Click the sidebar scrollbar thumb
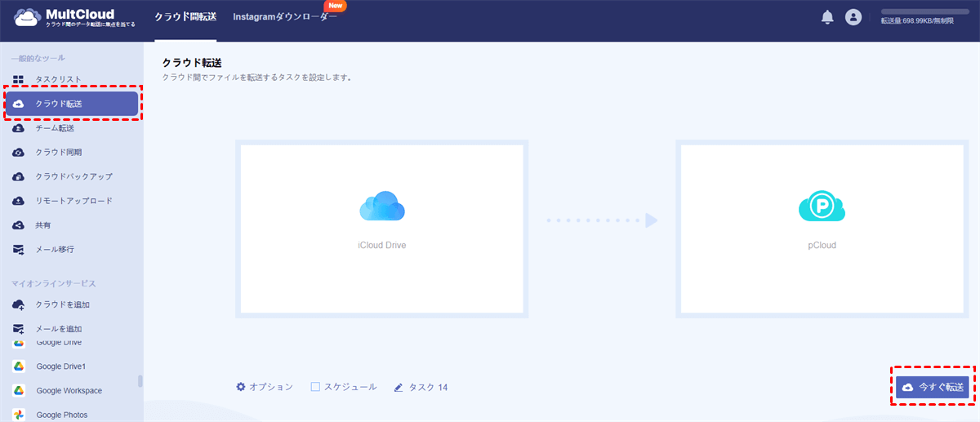Screen dimensions: 980x422 pyautogui.click(x=140, y=380)
